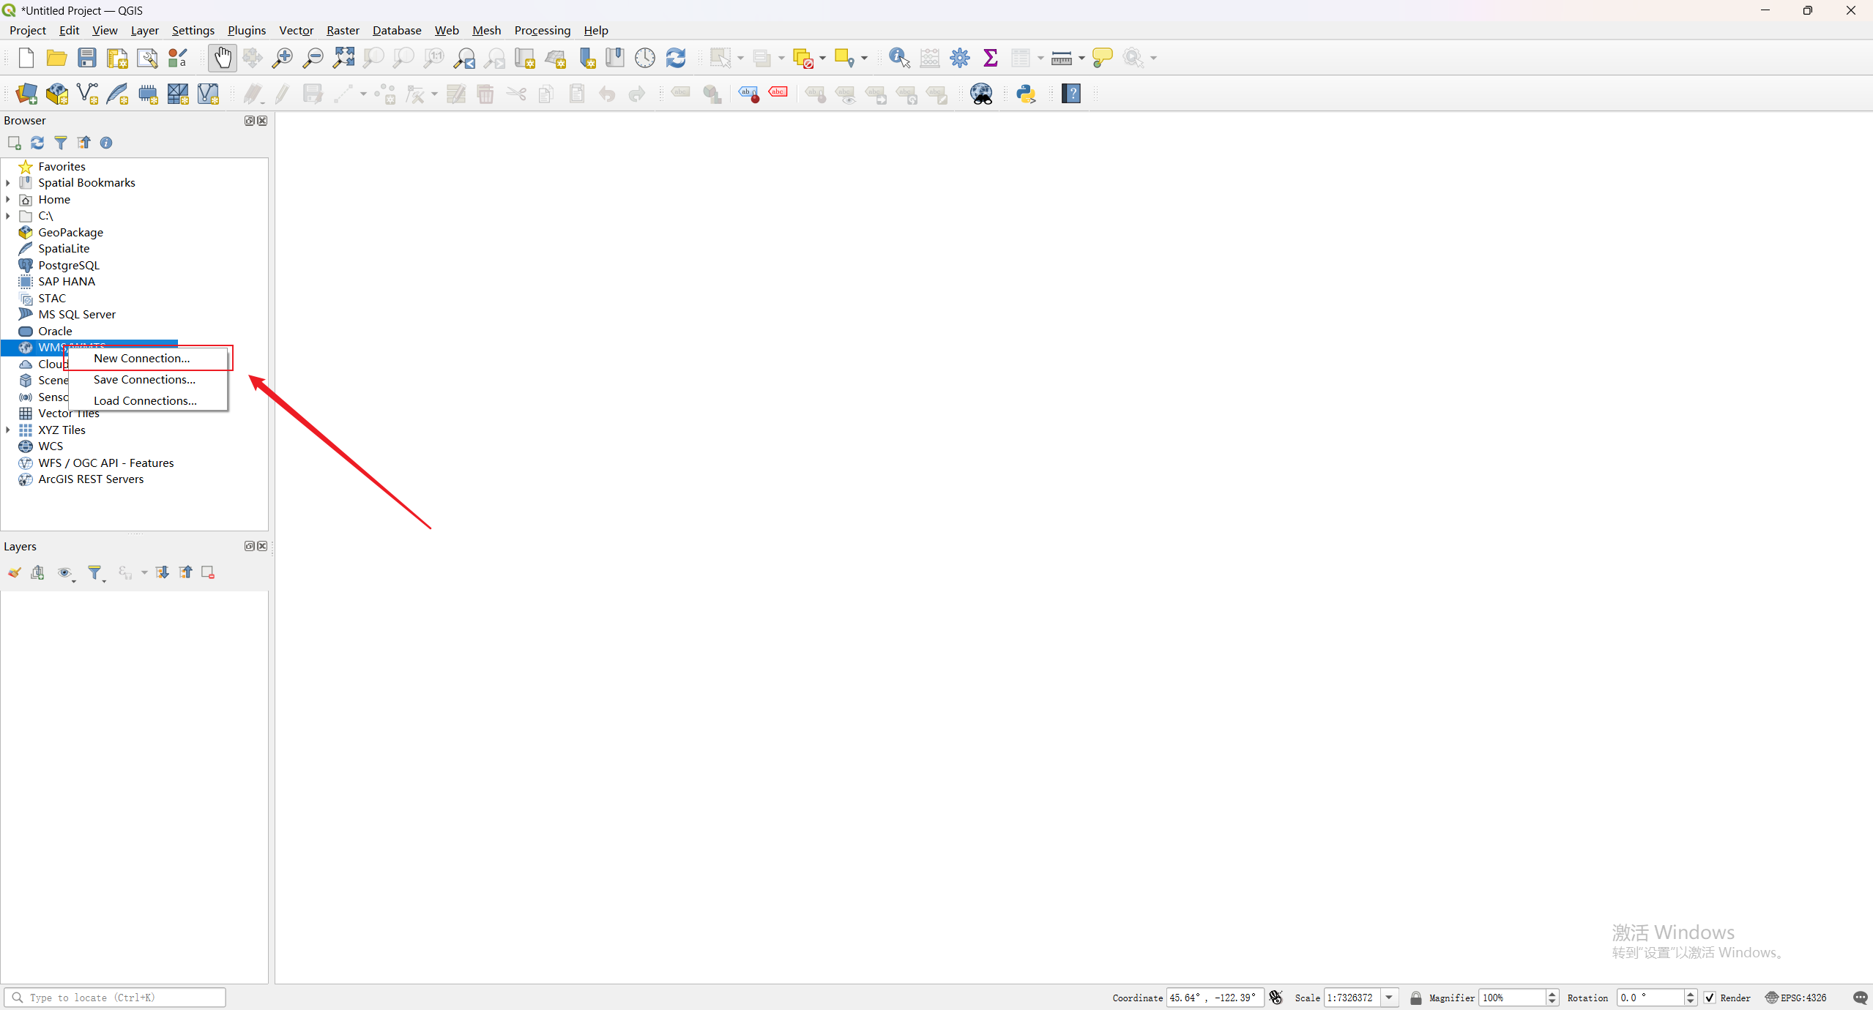1873x1010 pixels.
Task: Choose New Connection from context menu
Action: [x=142, y=358]
